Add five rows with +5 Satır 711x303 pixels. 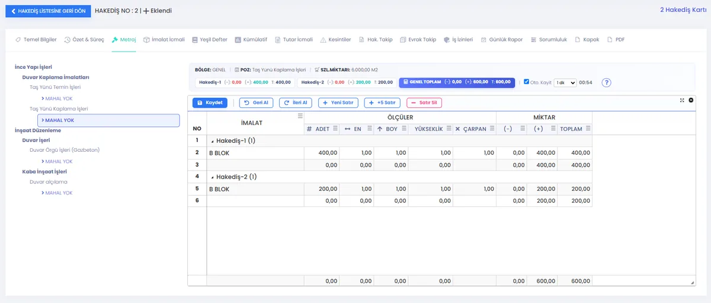pyautogui.click(x=382, y=103)
